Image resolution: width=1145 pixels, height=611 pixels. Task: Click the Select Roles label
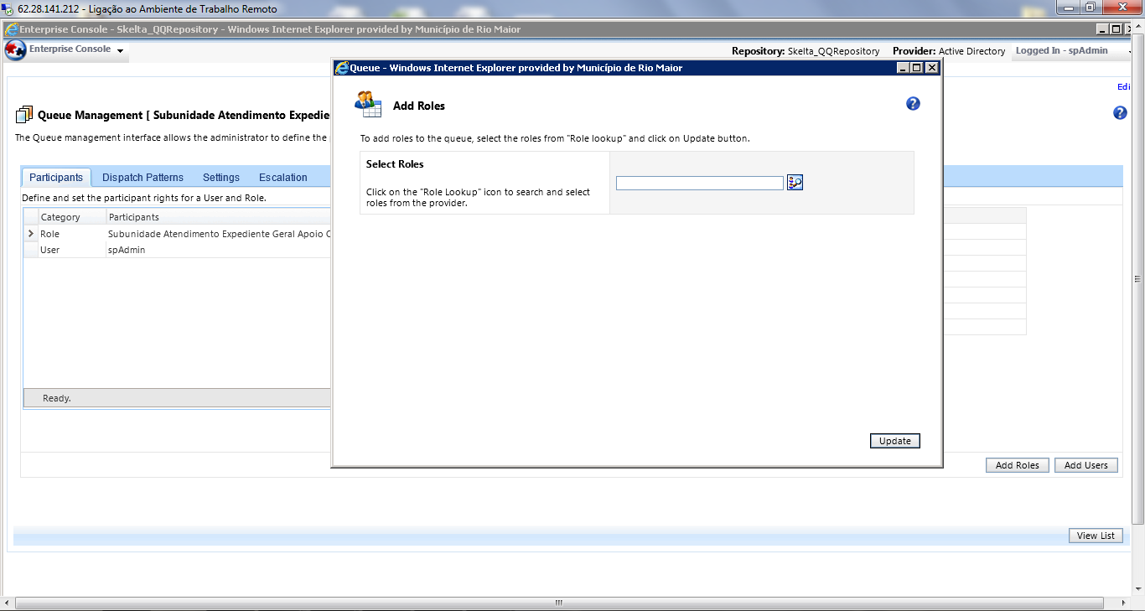click(395, 164)
